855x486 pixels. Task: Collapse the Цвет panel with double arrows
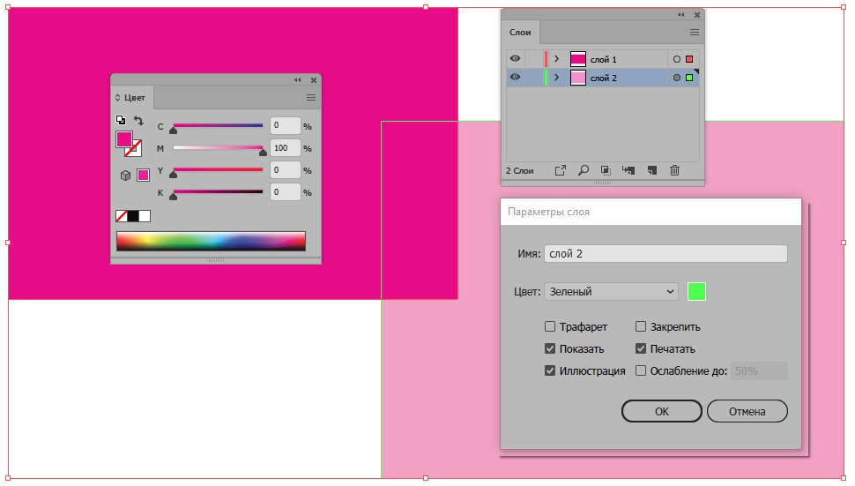[x=298, y=80]
